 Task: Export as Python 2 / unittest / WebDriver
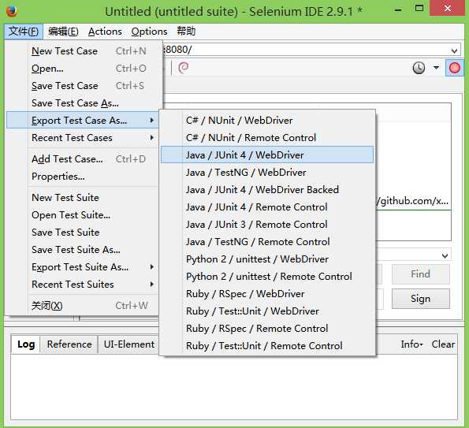(x=267, y=259)
